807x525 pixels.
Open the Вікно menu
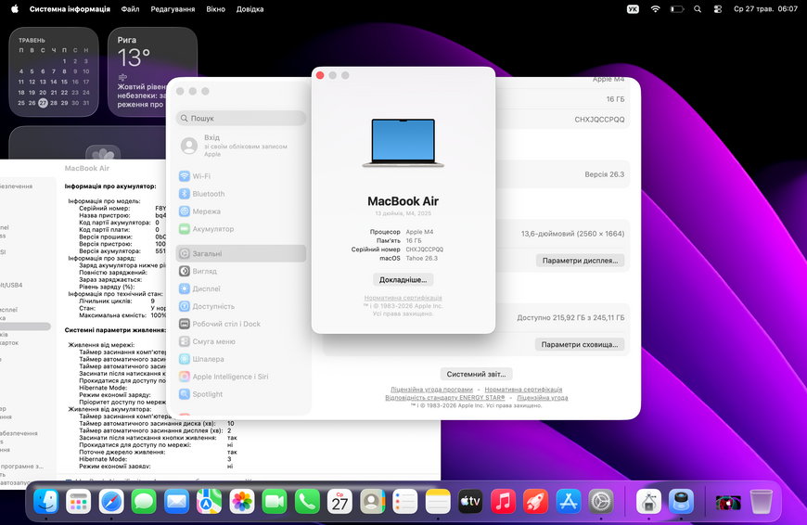215,8
